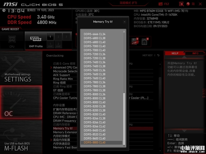Viewport: 206px width, 154px height.
Task: Open 内存时序模式 setting
Action: coord(62,136)
